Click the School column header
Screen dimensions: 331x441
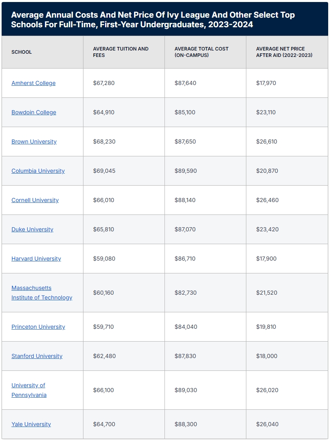pos(22,52)
